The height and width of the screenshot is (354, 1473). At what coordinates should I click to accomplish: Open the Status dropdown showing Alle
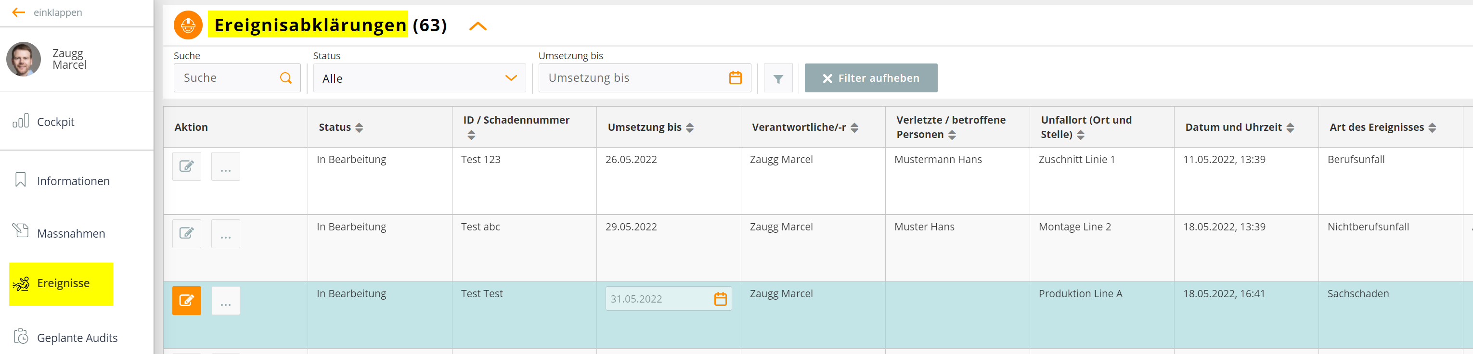click(x=419, y=78)
